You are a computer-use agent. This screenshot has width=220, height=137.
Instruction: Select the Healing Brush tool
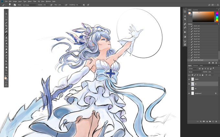[6, 32]
